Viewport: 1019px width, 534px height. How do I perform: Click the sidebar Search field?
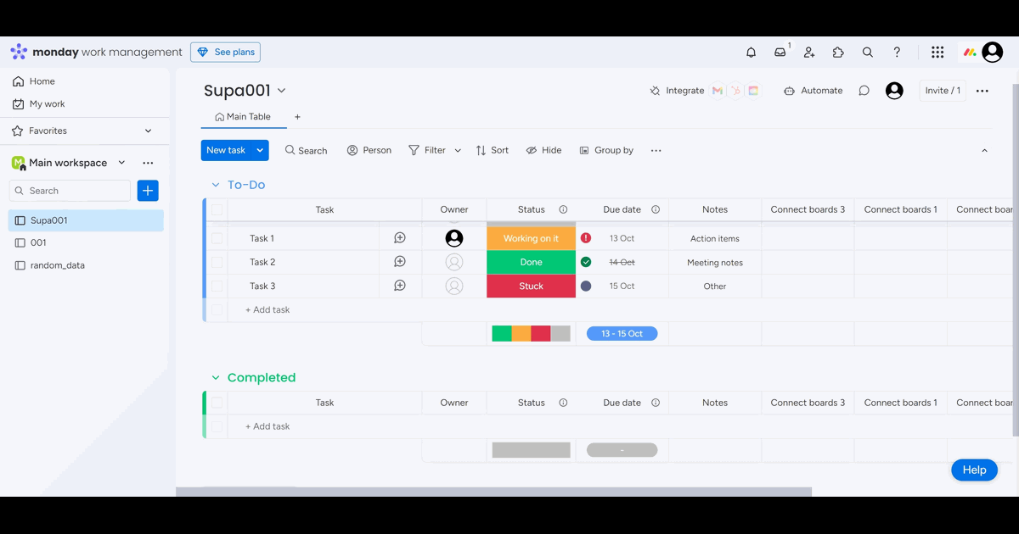click(70, 191)
